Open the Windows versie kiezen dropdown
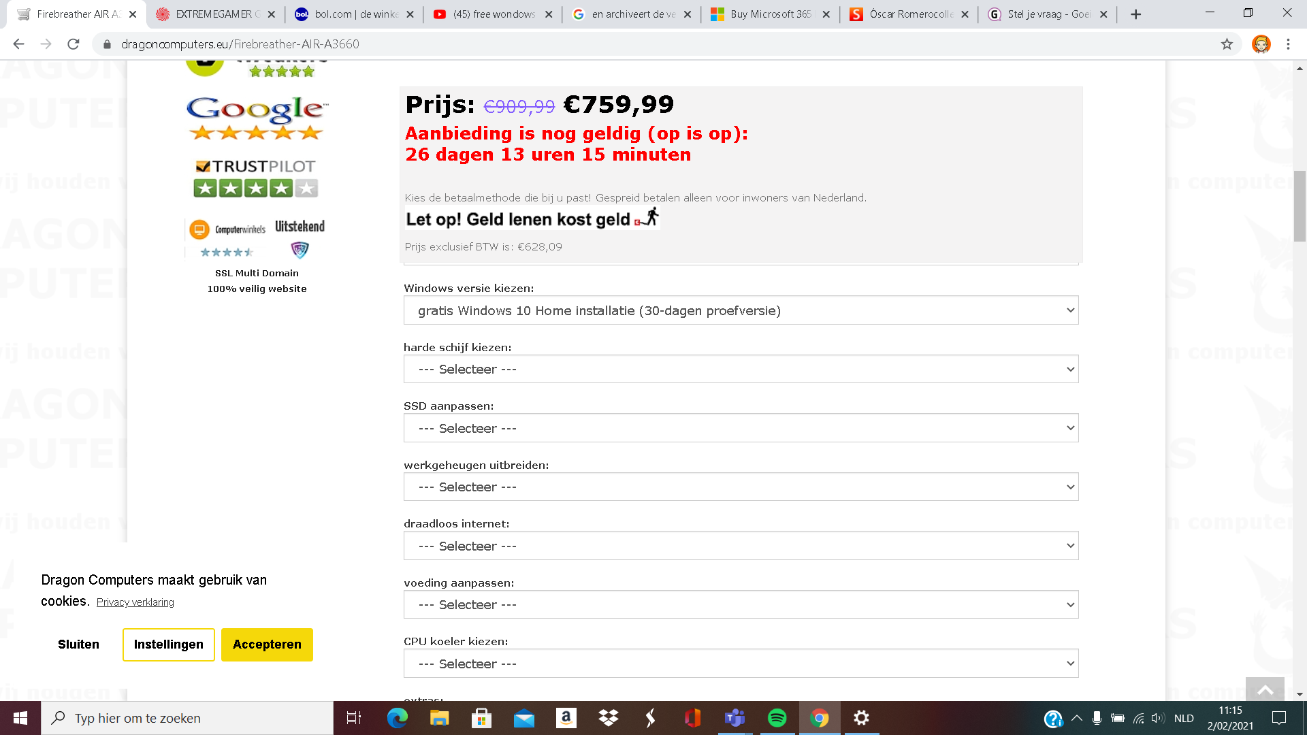The width and height of the screenshot is (1307, 735). (741, 310)
